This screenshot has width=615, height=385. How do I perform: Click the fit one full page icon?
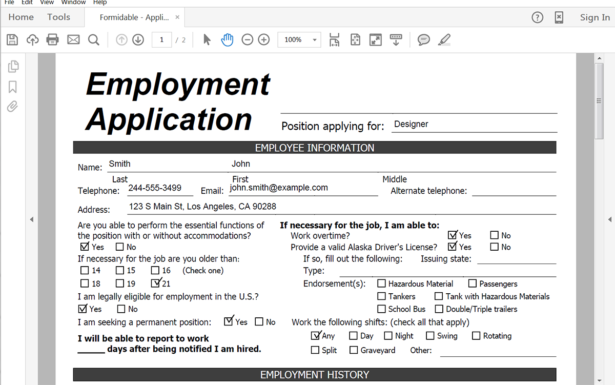[x=355, y=39]
